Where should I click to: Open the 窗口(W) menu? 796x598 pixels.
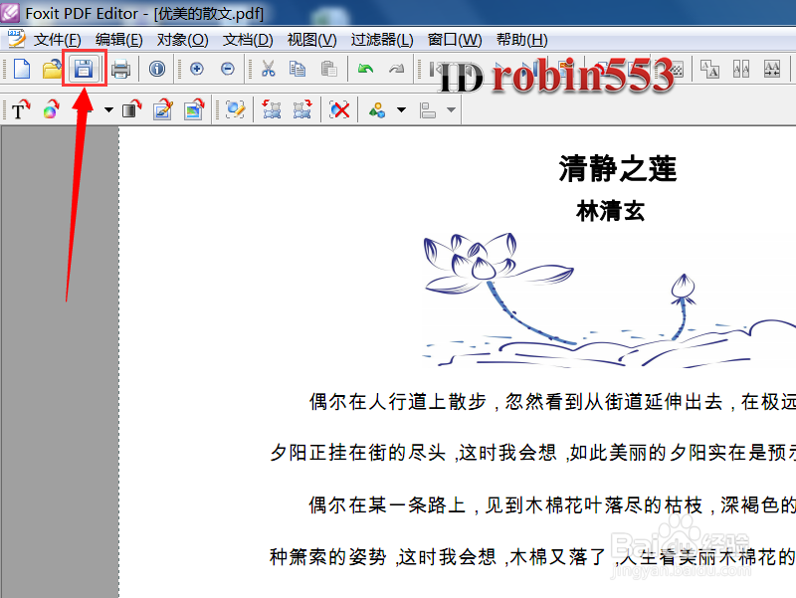point(455,40)
